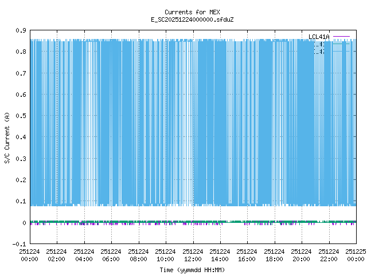Click the 251224 22:00 x-axis tick label
Screen dimensions: 367x275
[x=329, y=255]
